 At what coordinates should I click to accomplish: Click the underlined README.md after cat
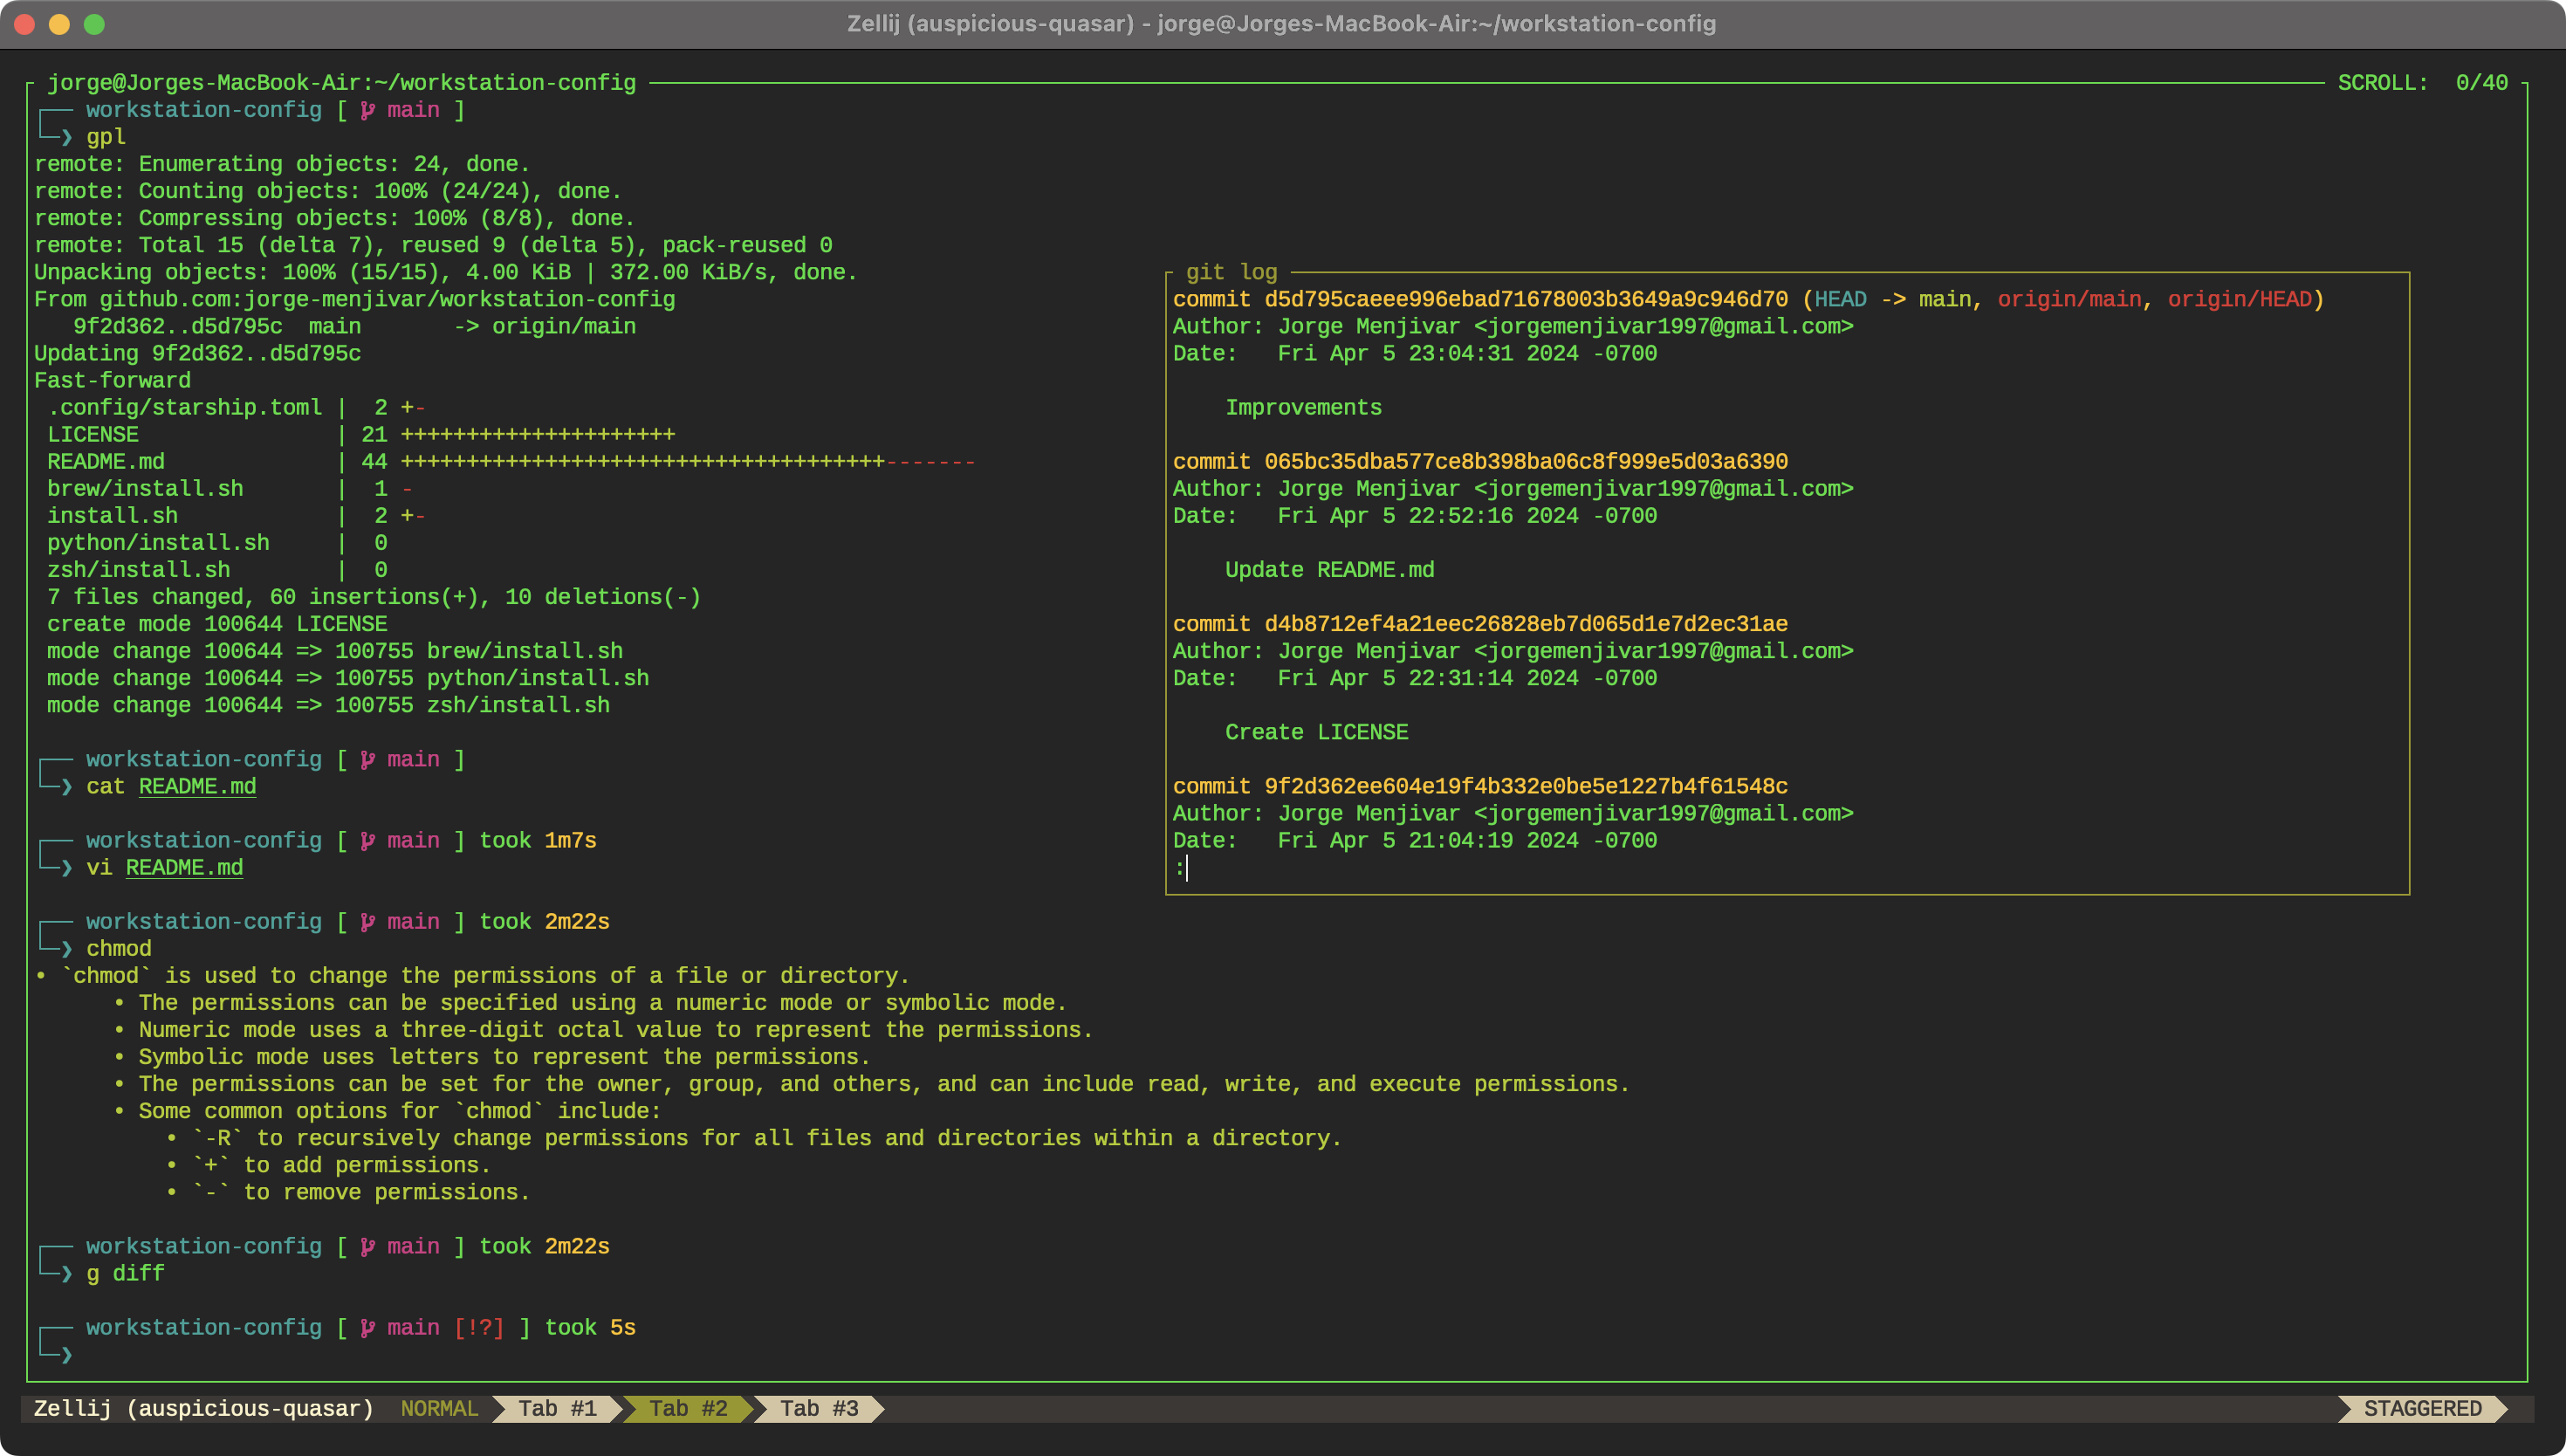197,786
